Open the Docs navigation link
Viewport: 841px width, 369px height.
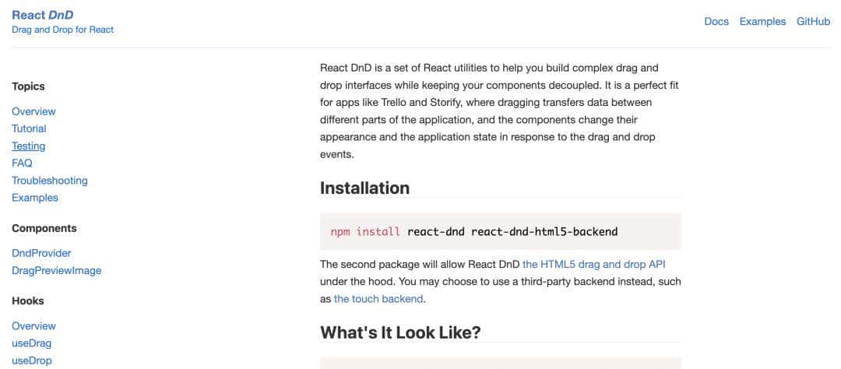(716, 22)
